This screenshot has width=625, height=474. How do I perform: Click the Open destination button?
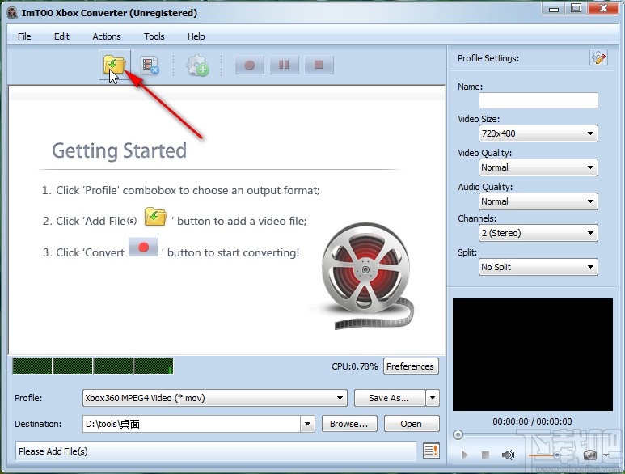[x=412, y=424]
